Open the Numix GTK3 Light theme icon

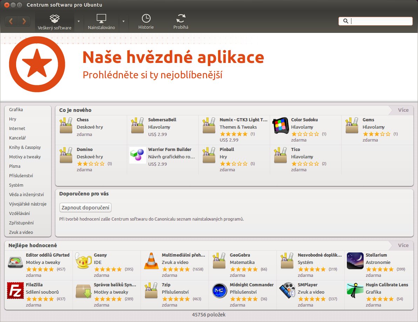tap(209, 125)
